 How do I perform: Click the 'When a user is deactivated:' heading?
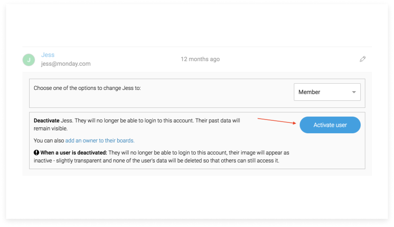(73, 153)
